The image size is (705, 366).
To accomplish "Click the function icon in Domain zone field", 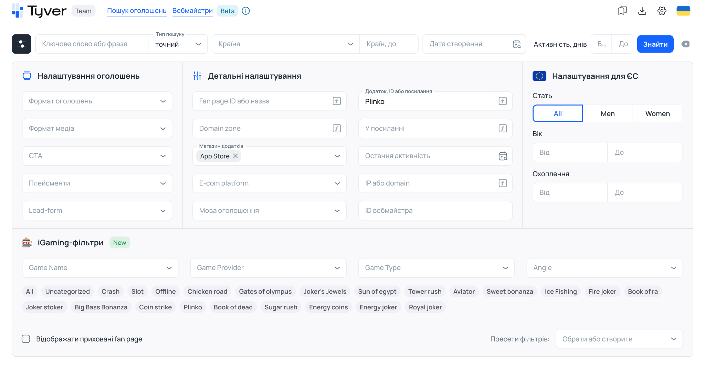I will (x=337, y=129).
